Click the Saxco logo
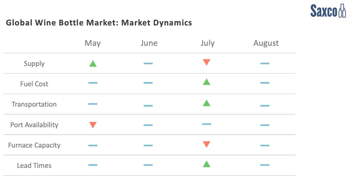Image resolution: width=350 pixels, height=187 pixels. [328, 11]
